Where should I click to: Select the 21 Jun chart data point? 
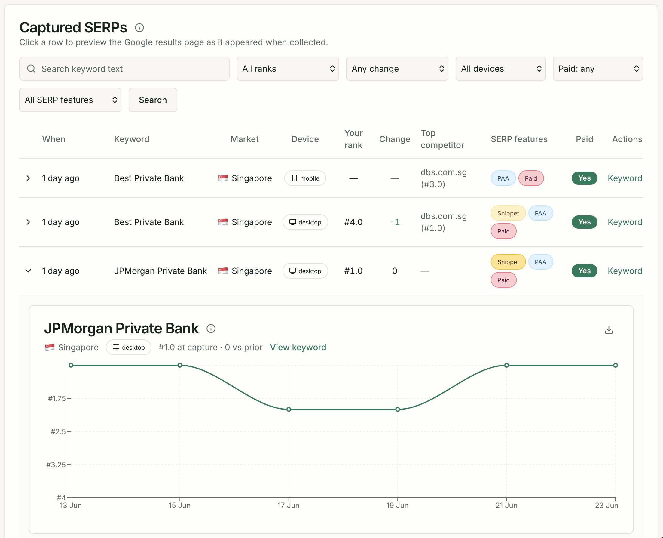point(507,365)
